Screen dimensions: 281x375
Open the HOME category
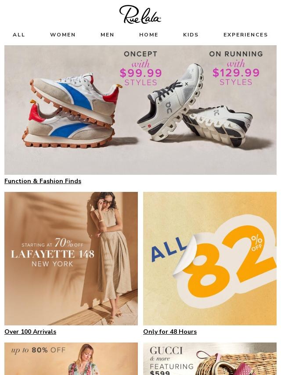click(149, 35)
